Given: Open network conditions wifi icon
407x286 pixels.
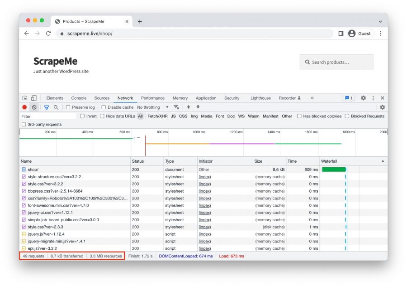Looking at the screenshot, I should coord(176,107).
